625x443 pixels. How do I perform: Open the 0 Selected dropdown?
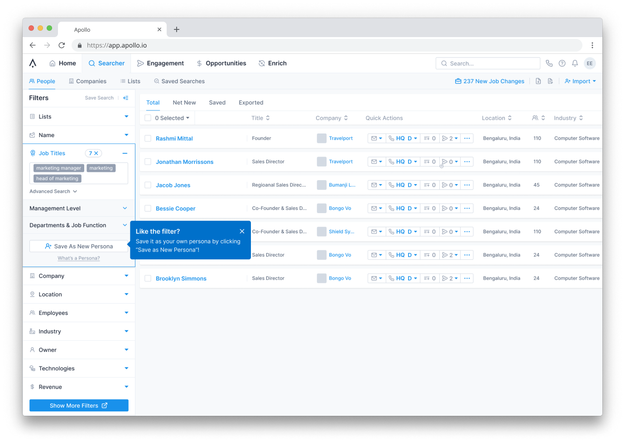(172, 118)
